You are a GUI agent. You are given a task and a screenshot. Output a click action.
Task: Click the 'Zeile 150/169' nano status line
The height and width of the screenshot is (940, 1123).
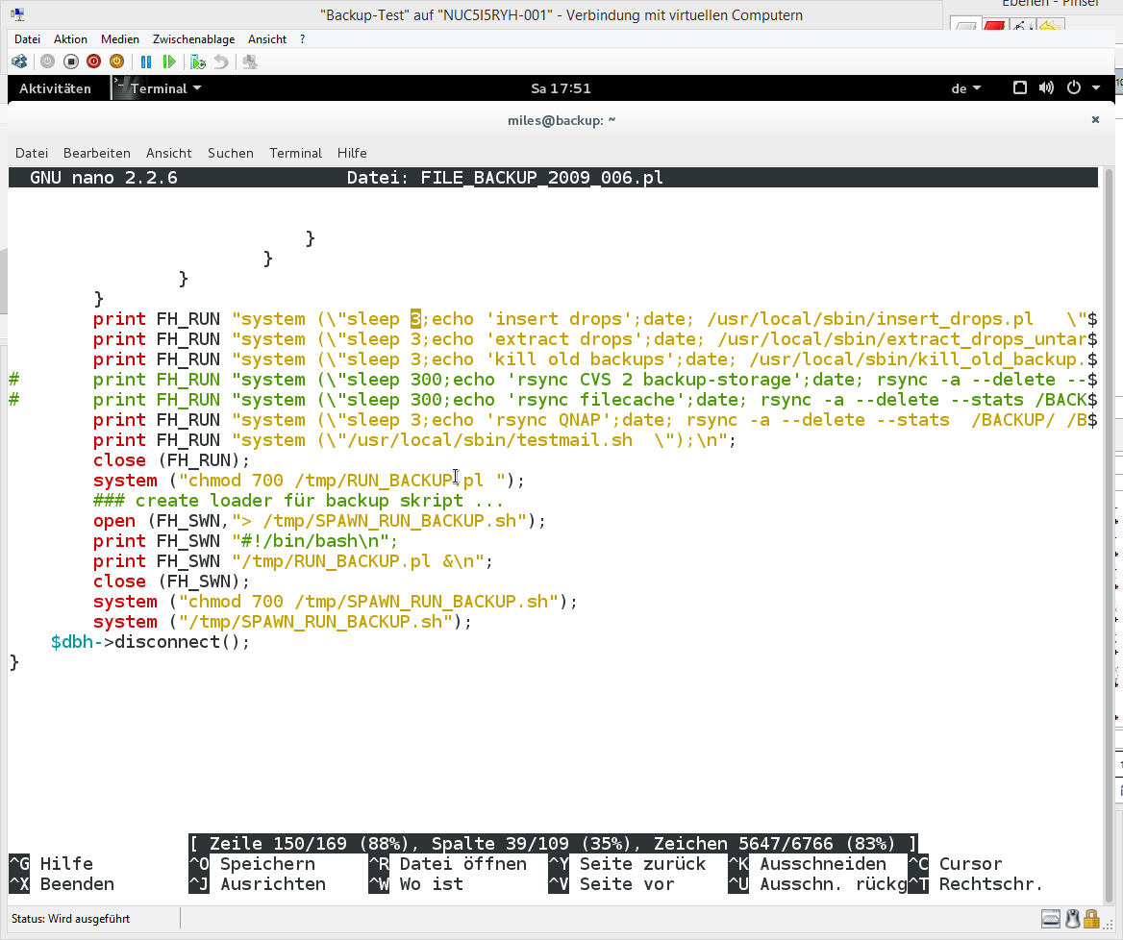(553, 843)
